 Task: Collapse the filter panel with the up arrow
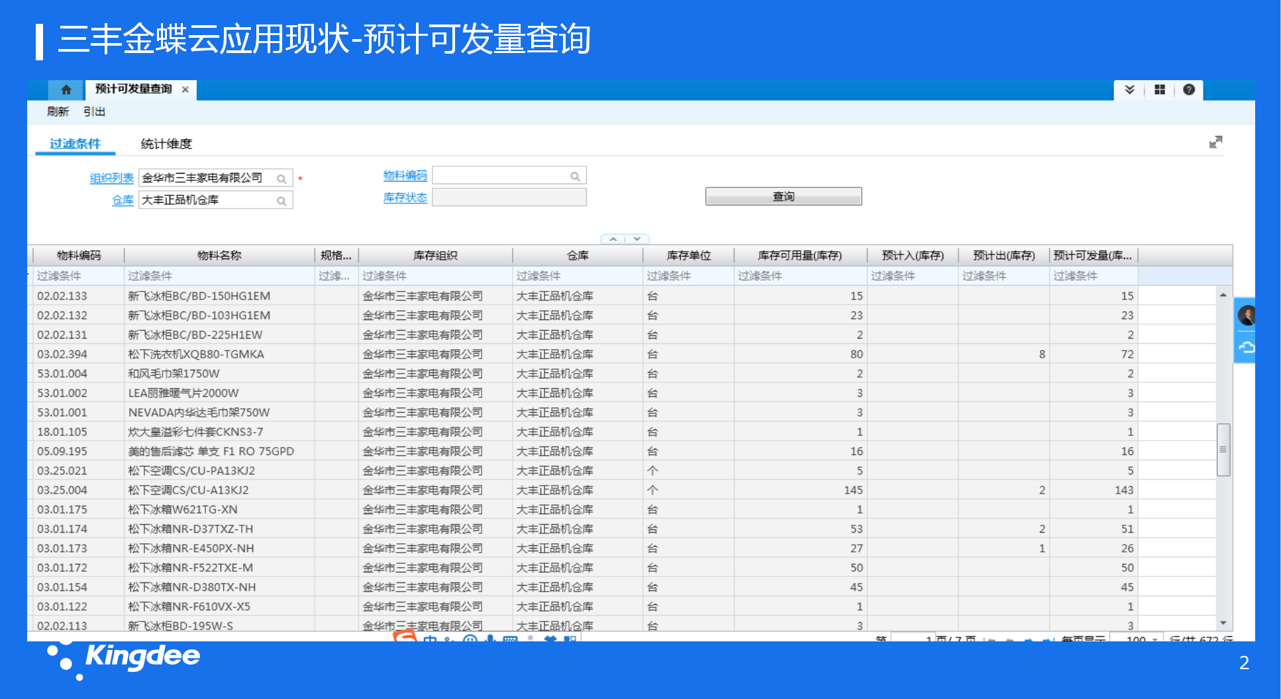pyautogui.click(x=613, y=239)
